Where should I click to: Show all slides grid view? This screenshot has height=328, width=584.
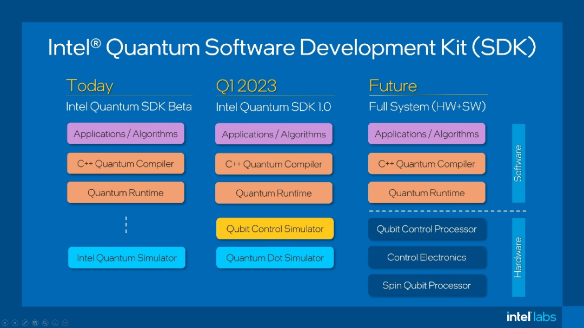[x=35, y=323]
